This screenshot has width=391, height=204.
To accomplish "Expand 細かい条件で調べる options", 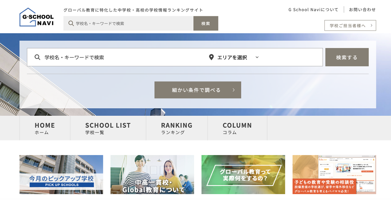I will point(197,90).
